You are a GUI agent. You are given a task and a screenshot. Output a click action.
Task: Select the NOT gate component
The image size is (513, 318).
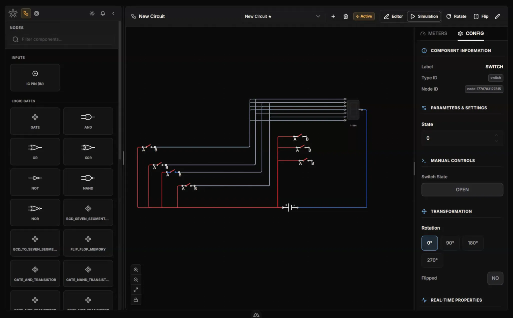click(35, 182)
